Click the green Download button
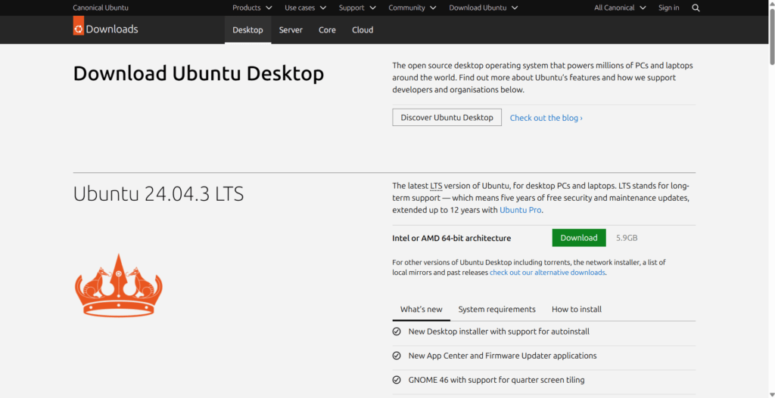 [579, 238]
